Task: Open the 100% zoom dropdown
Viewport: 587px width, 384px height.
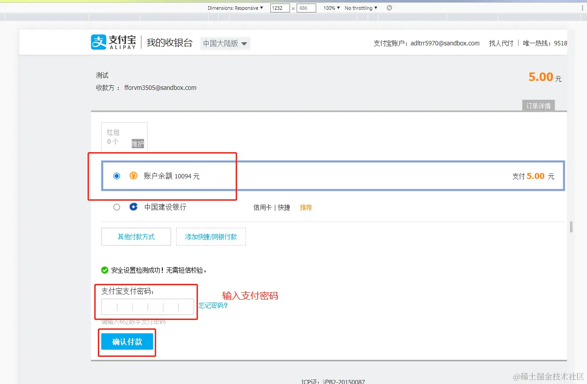Action: pyautogui.click(x=331, y=8)
